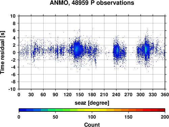This screenshot has height=127, width=169.
Task: Click the y-axis tick label 0
Action: pyautogui.click(x=14, y=52)
